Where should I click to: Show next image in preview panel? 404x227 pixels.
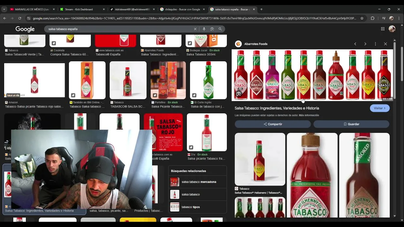[x=365, y=44]
